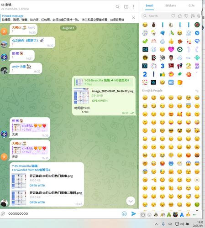Viewport: 205px width, 228px height.
Task: Insert the red angry face emoji
Action: point(188,155)
